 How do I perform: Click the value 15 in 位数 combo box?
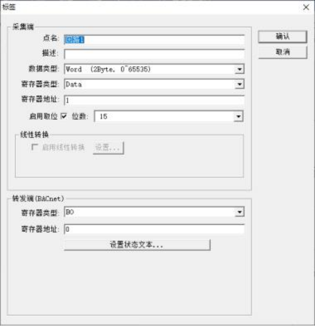pos(104,116)
